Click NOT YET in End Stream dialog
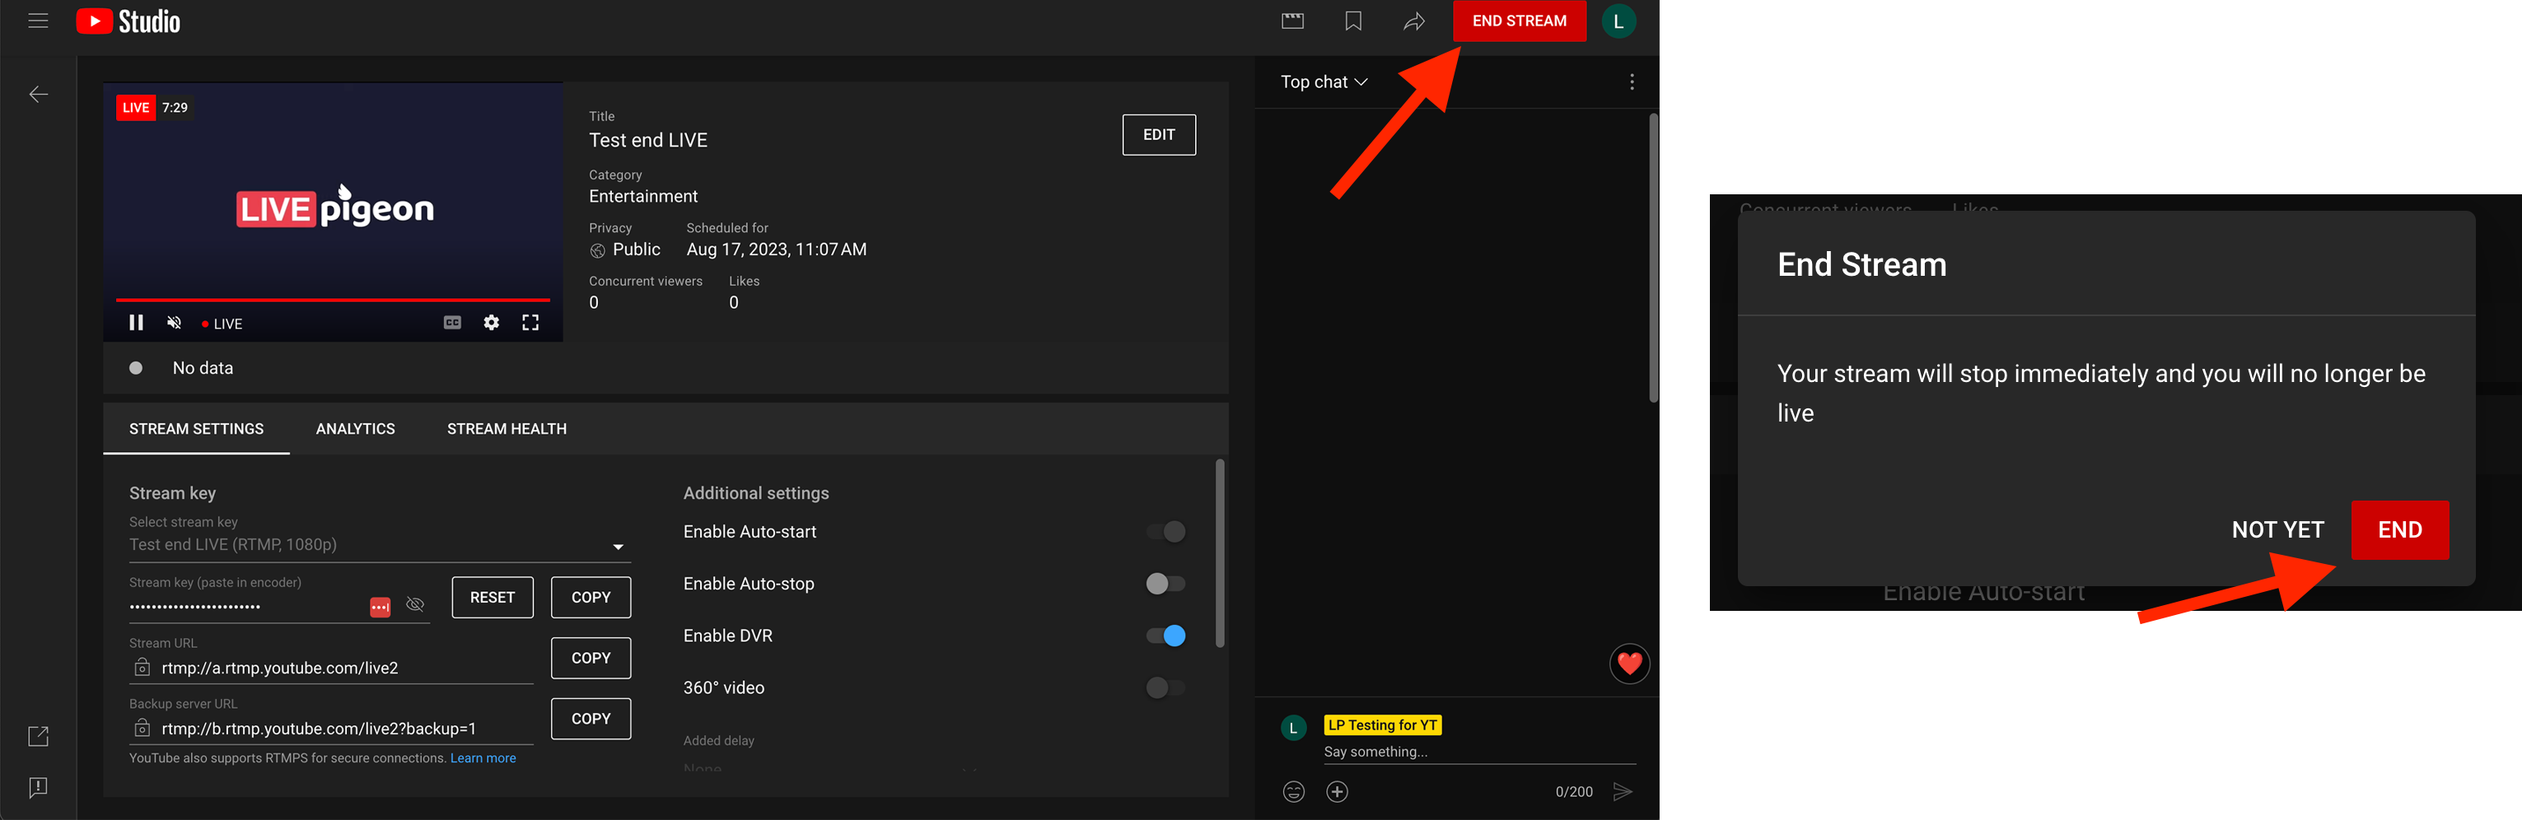 click(x=2277, y=529)
